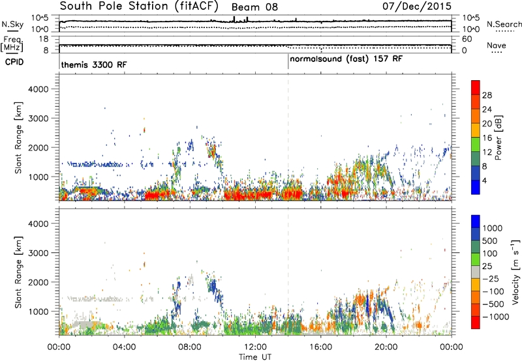Click the N.Search legend label
This screenshot has height=361, width=522.
504,24
